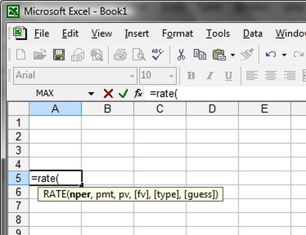The height and width of the screenshot is (235, 306).
Task: Open the File menu
Action: (x=42, y=34)
